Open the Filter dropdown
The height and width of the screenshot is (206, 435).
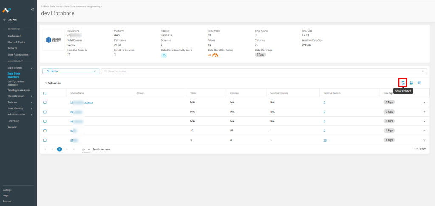click(71, 71)
